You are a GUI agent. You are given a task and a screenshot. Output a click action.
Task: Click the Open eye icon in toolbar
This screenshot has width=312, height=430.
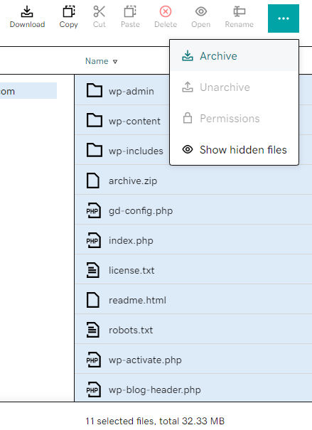click(201, 12)
